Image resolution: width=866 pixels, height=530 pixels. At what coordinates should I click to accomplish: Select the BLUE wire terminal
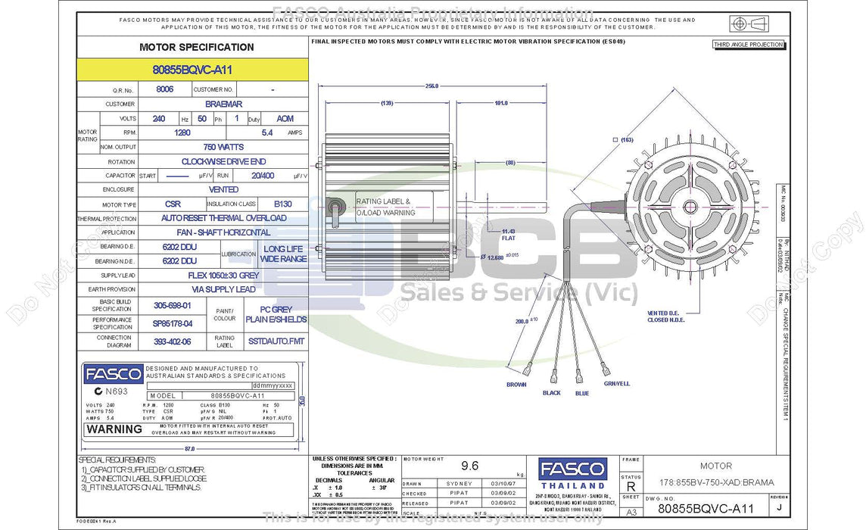[x=579, y=374]
